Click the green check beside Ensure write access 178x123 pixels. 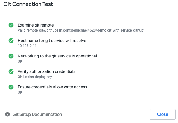[x=11, y=87]
